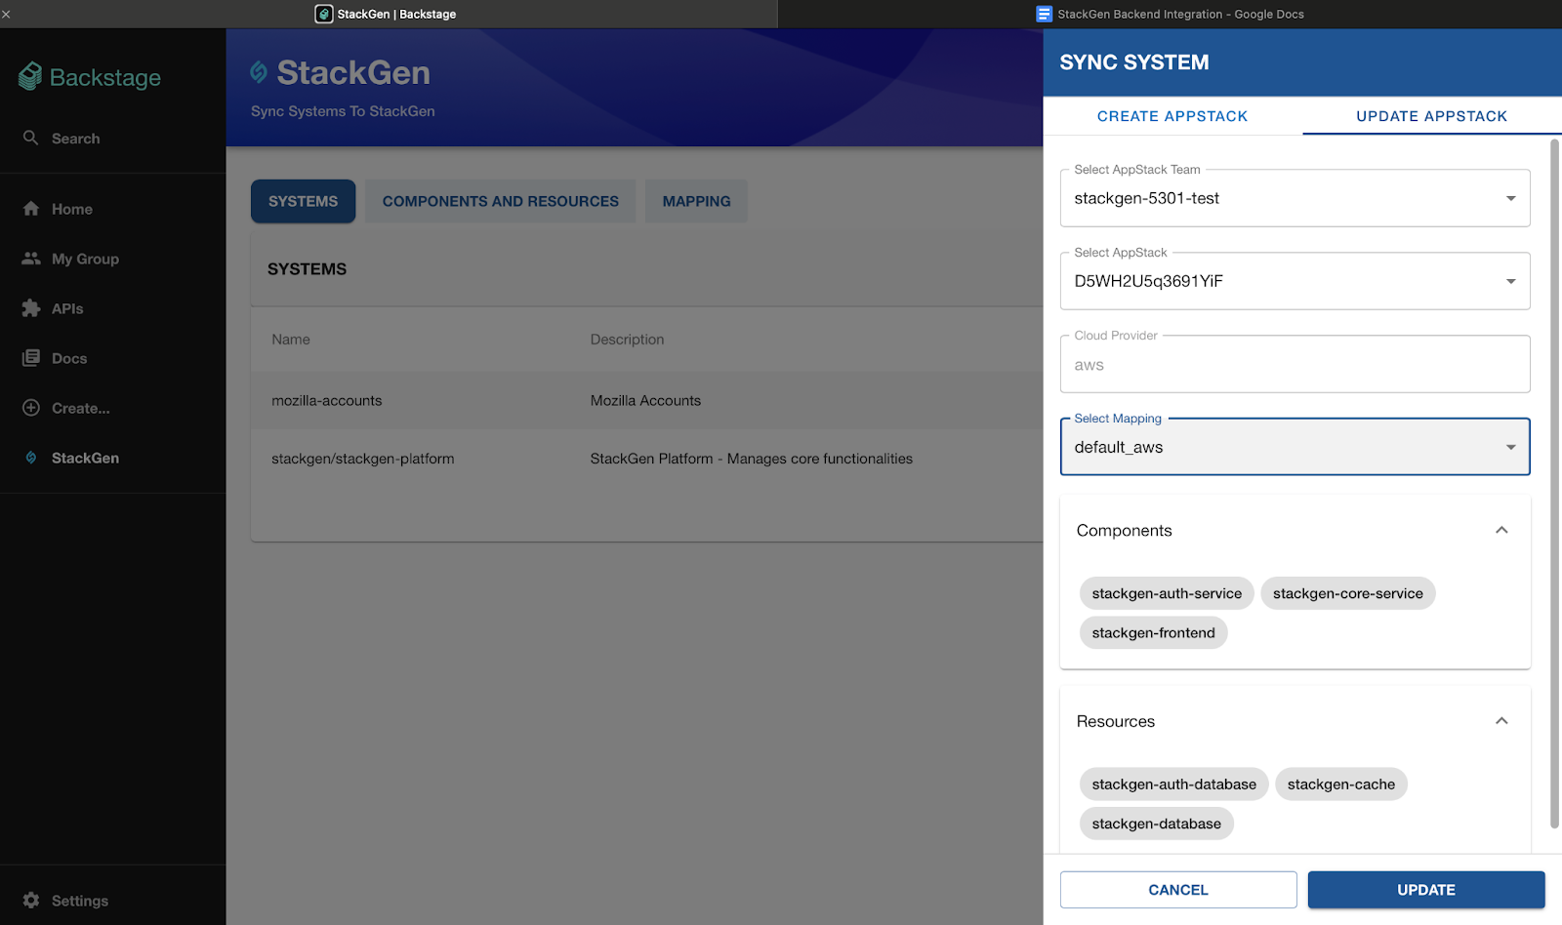The width and height of the screenshot is (1562, 925).
Task: Switch to Components and Resources tab
Action: click(x=501, y=201)
